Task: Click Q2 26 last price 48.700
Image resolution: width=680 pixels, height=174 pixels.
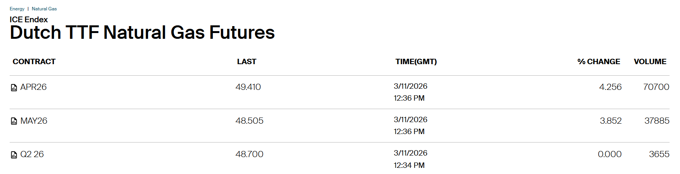Action: pos(249,154)
